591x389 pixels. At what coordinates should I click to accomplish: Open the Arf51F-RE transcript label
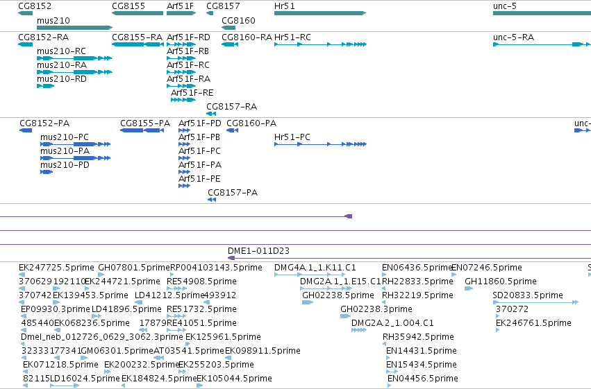coord(192,93)
